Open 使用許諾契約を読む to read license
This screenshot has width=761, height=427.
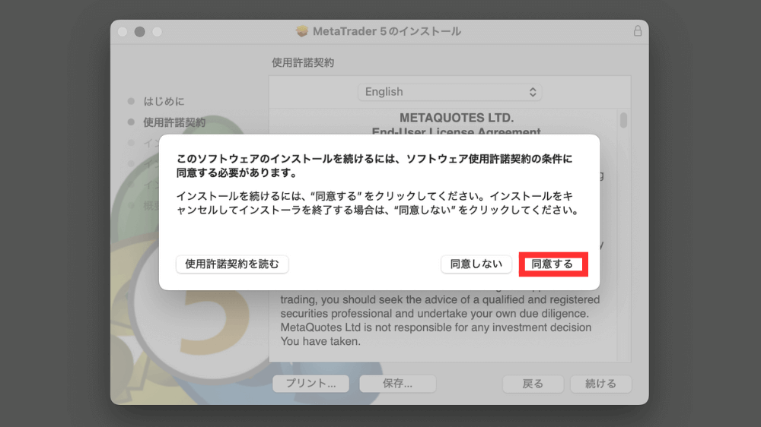click(x=232, y=264)
